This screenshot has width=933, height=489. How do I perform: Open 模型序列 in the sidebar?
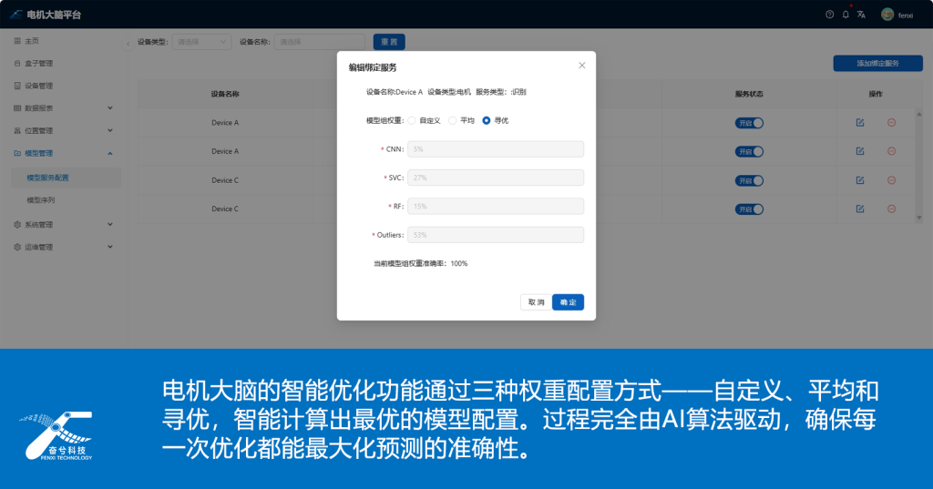[x=47, y=199]
